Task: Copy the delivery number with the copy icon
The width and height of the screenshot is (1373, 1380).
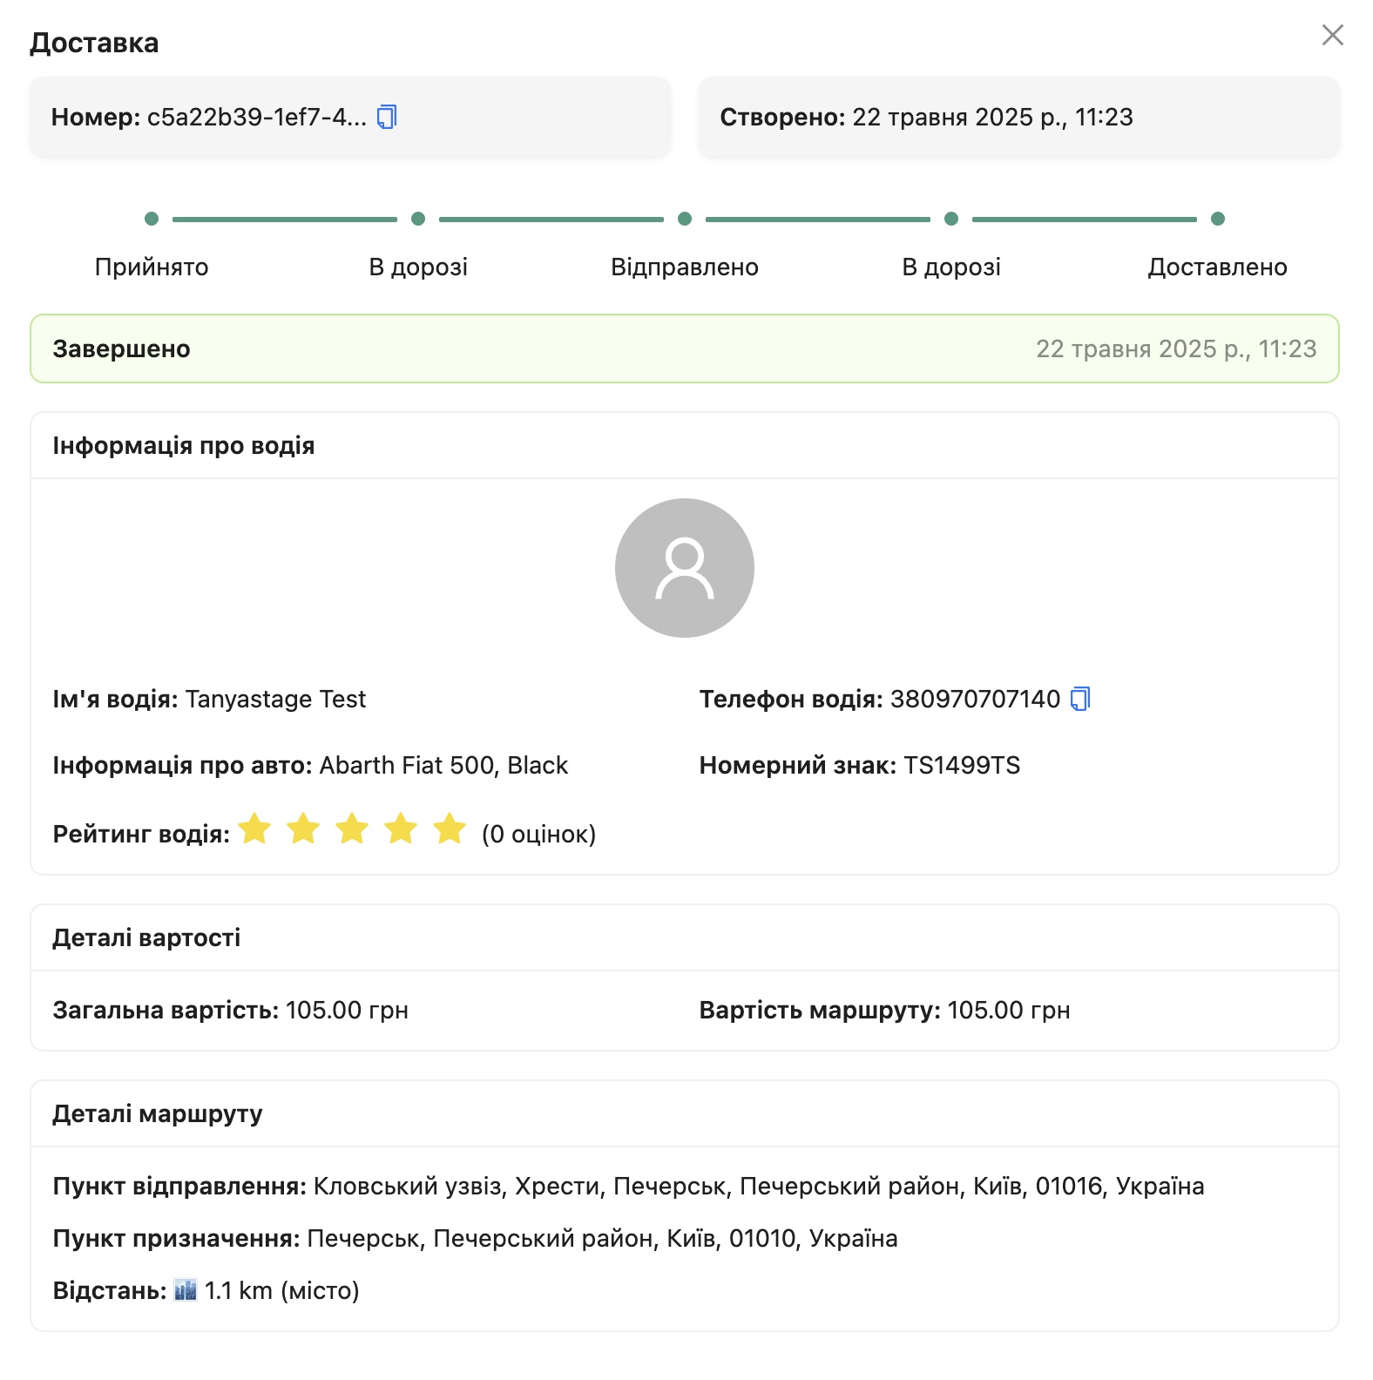Action: [x=387, y=117]
